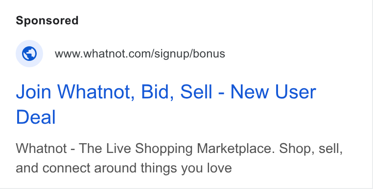Viewport: 373px width, 189px height.
Task: Click 'New User' in the ad title
Action: [273, 92]
